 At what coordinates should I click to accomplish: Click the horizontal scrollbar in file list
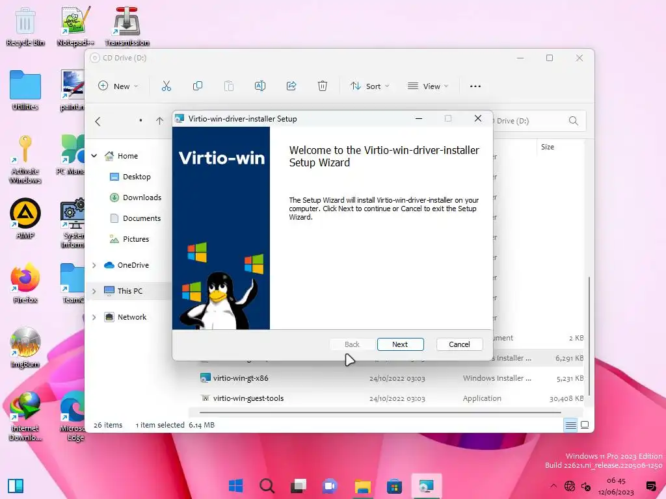(x=380, y=412)
